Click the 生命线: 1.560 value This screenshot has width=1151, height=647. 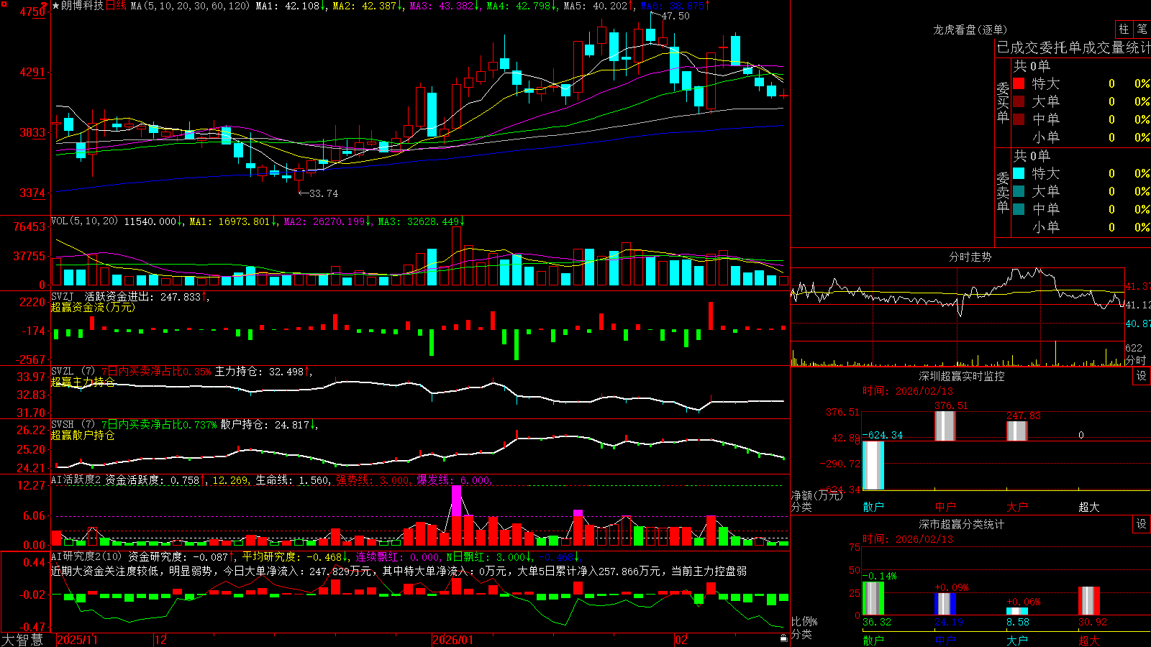click(x=293, y=480)
